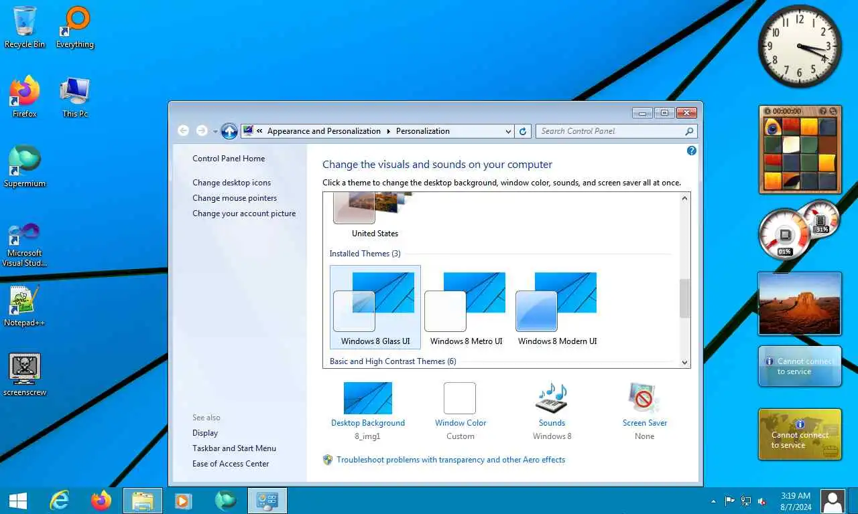Screen dimensions: 858x514
Task: Open recent pages dropdown arrow
Action: (x=215, y=132)
